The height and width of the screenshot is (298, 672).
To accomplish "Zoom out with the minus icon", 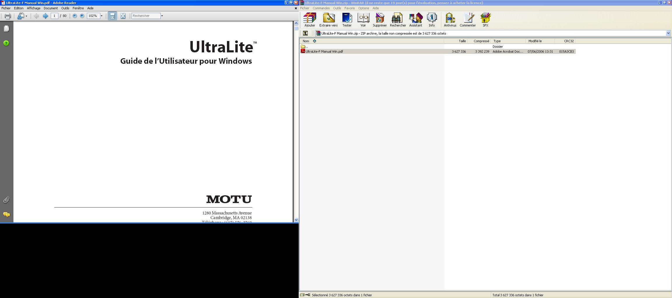I will [75, 16].
